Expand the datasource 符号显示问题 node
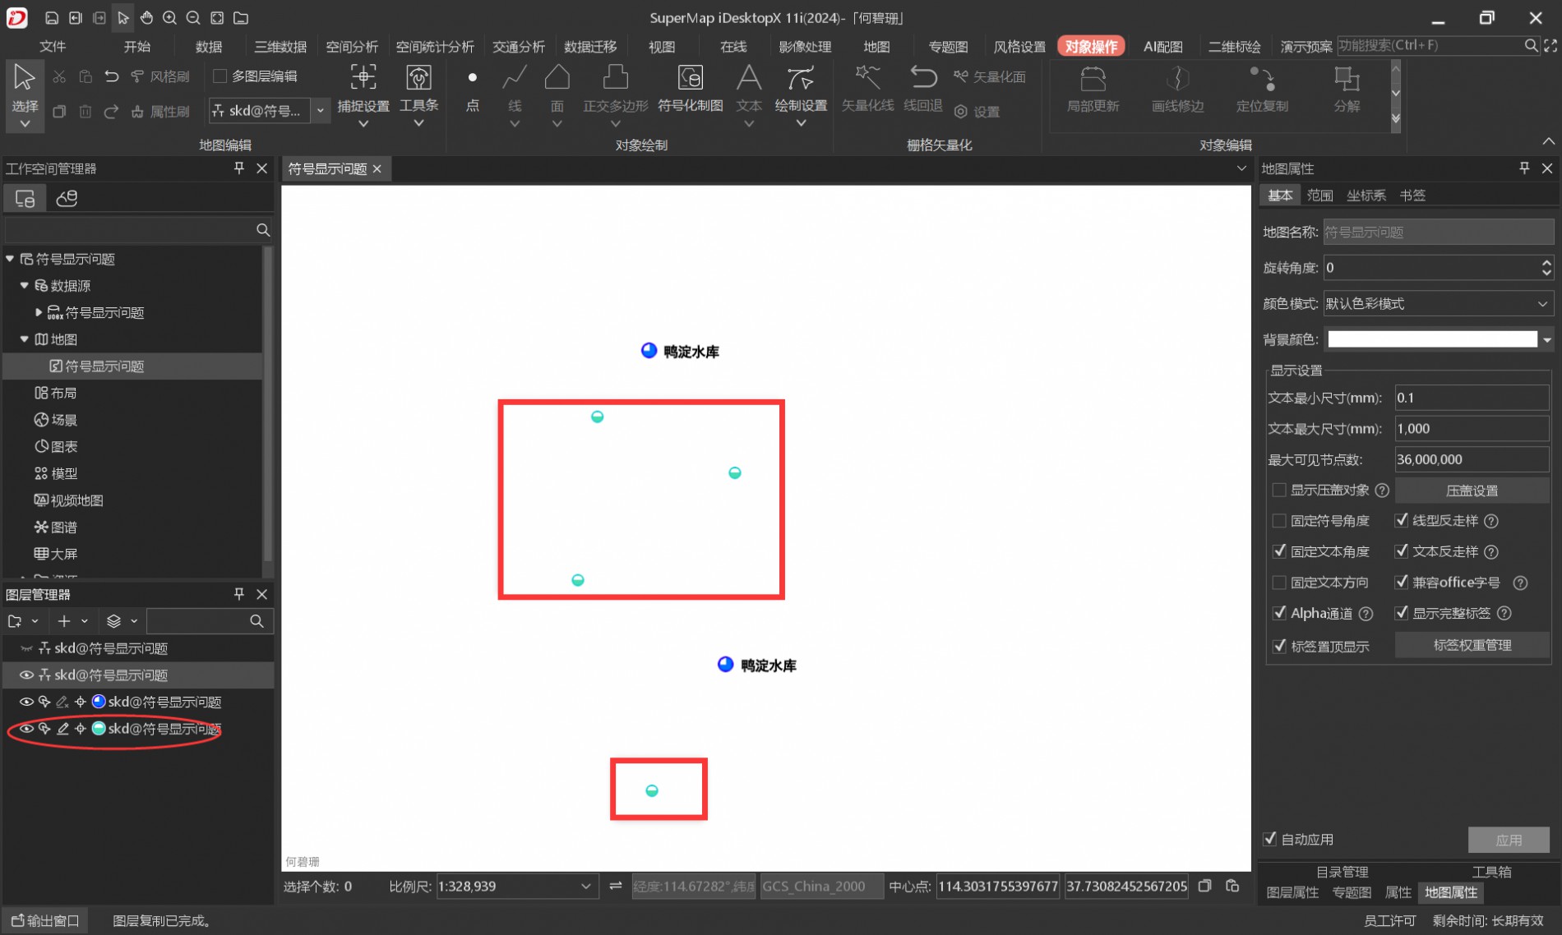This screenshot has width=1562, height=935. pyautogui.click(x=38, y=312)
